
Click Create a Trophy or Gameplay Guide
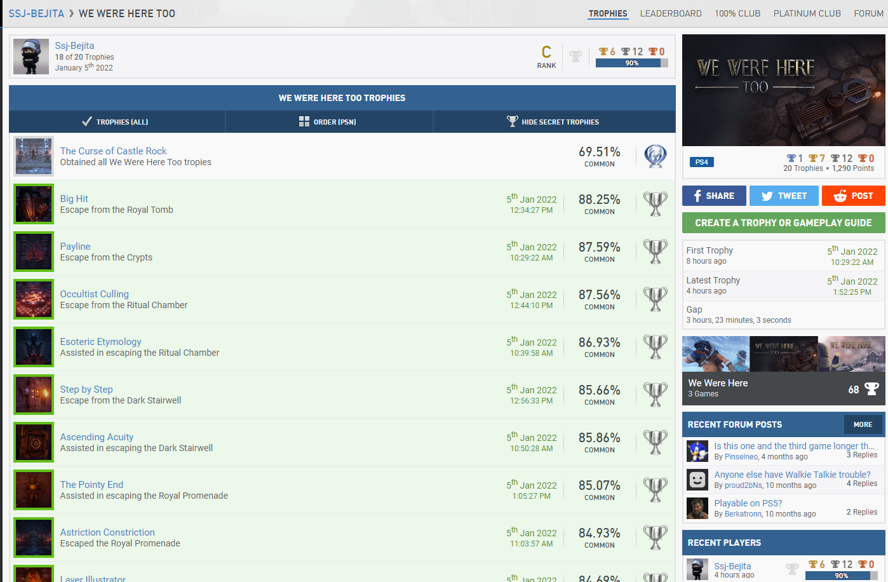pyautogui.click(x=783, y=223)
